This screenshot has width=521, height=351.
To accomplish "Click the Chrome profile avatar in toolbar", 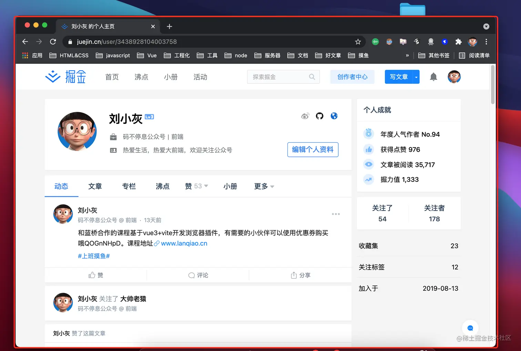I will pyautogui.click(x=472, y=42).
